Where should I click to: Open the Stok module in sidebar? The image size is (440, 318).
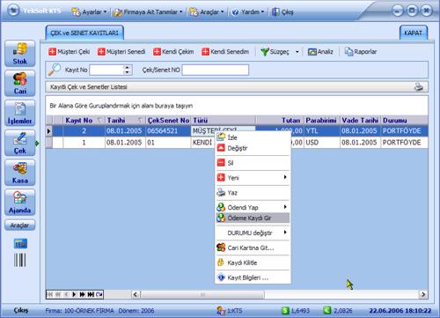[20, 54]
